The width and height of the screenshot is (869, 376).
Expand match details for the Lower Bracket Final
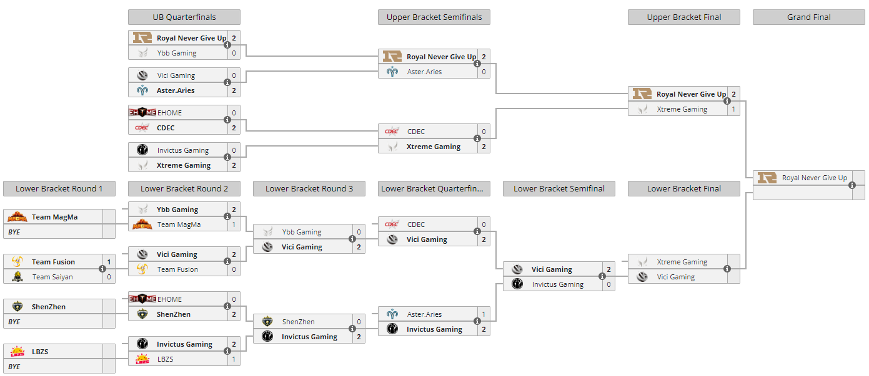click(x=727, y=269)
